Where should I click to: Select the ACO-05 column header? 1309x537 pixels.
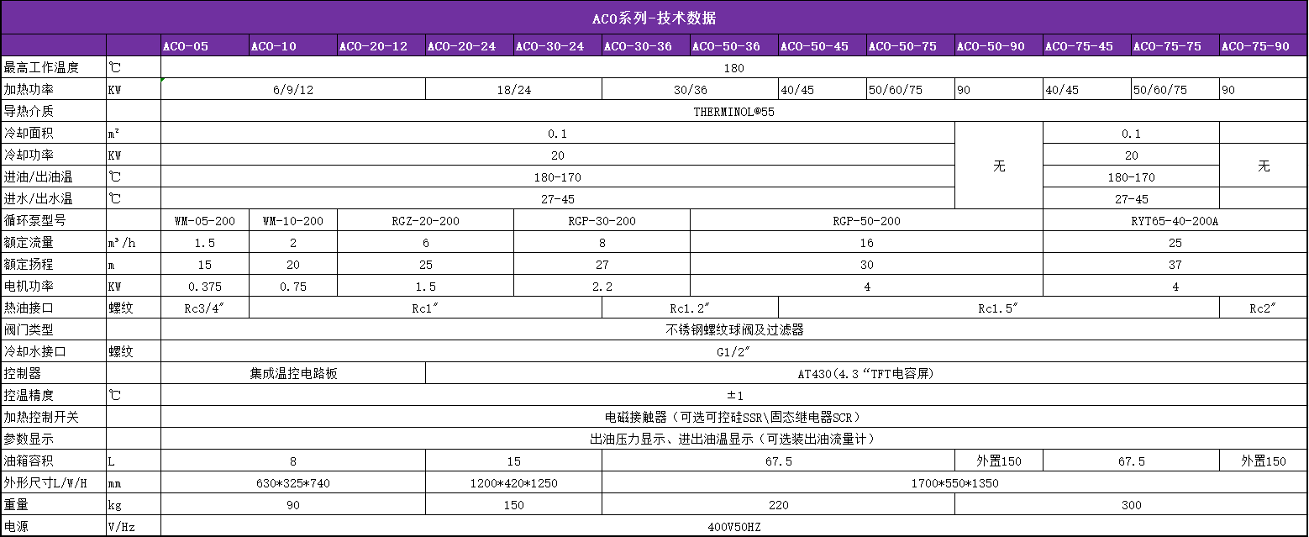202,45
